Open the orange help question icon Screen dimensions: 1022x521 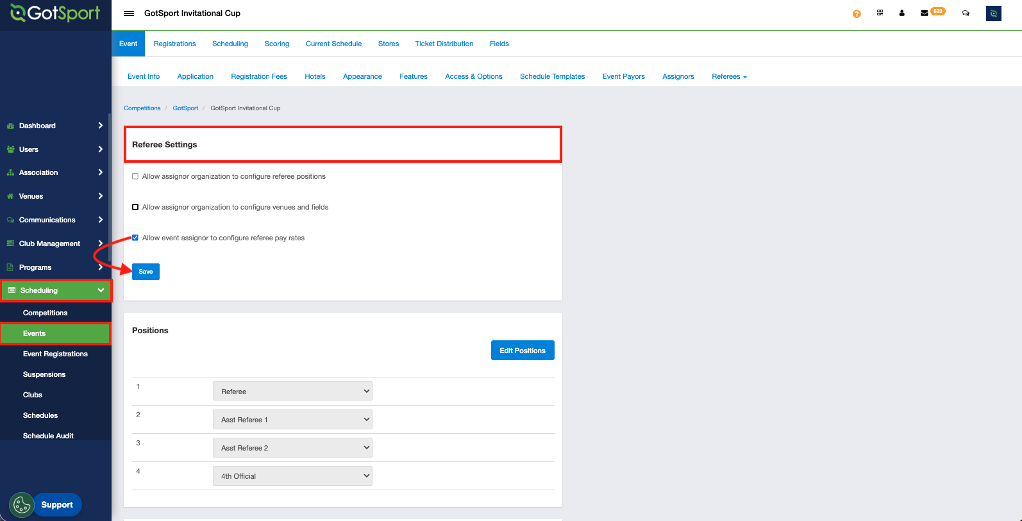coord(857,13)
